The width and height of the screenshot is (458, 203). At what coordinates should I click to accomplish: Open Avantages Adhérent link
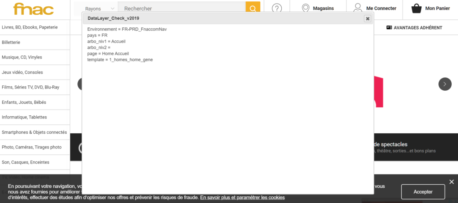pyautogui.click(x=414, y=28)
